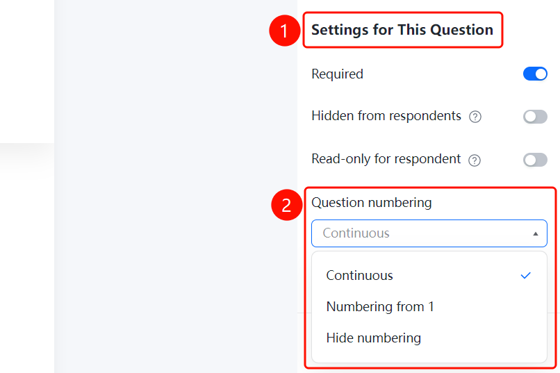Click the Question numbering combo box field
Screen dimensions: 560x373
click(x=429, y=233)
